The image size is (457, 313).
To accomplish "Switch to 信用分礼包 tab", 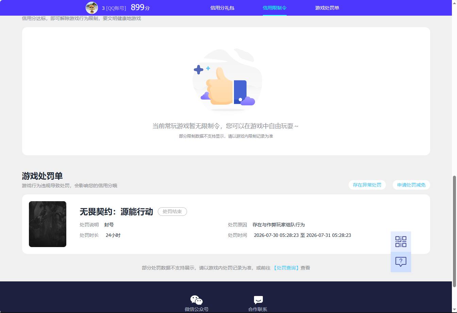I will (x=222, y=8).
